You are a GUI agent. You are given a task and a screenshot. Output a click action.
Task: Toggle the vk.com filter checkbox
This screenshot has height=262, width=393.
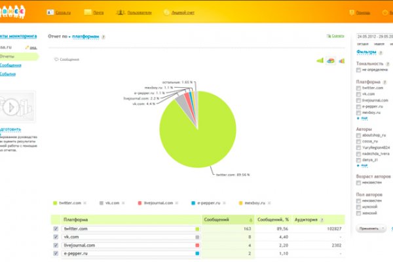coord(358,94)
